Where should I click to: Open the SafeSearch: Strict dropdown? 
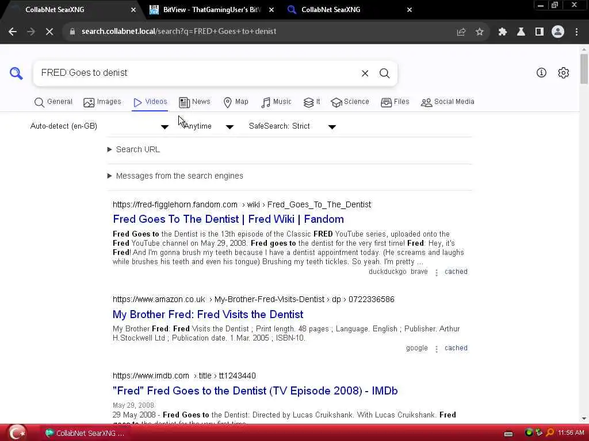tap(292, 126)
